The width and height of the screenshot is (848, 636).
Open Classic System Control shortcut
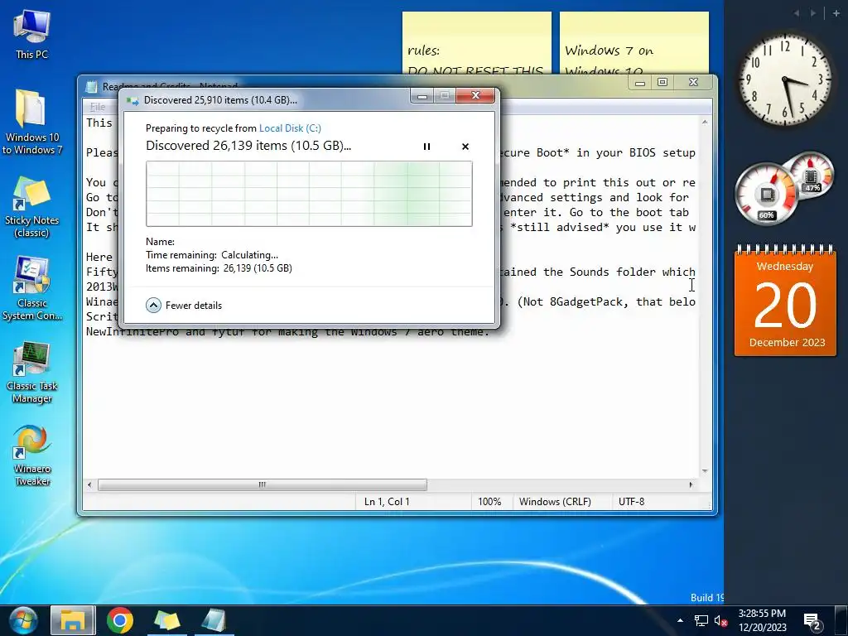[x=31, y=289]
